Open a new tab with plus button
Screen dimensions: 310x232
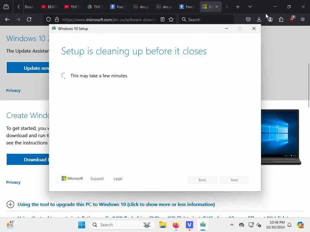pyautogui.click(x=238, y=7)
